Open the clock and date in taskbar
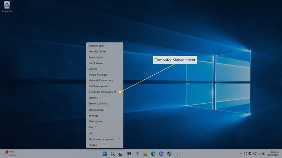The width and height of the screenshot is (282, 158). point(273,154)
